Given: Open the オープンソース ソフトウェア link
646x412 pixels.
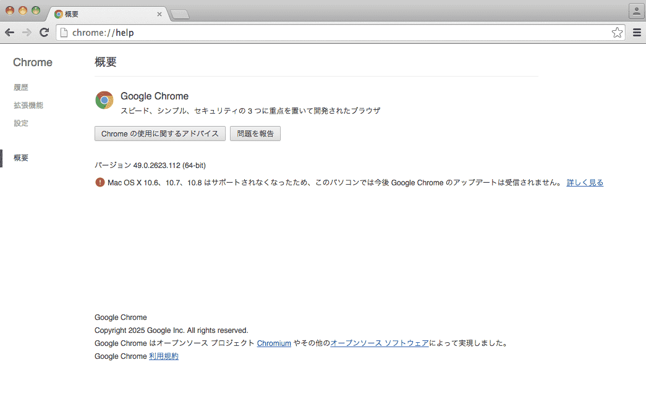Looking at the screenshot, I should pyautogui.click(x=380, y=343).
